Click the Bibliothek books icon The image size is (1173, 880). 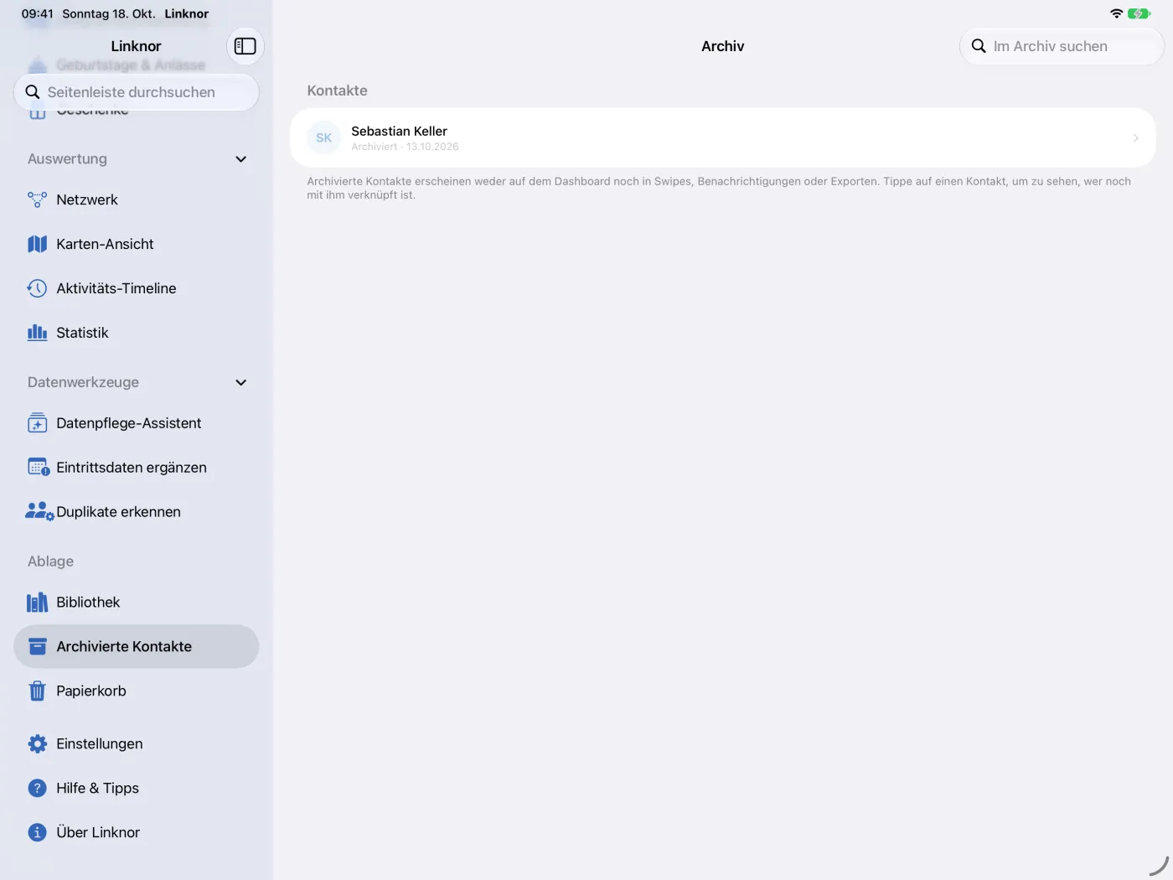coord(38,603)
